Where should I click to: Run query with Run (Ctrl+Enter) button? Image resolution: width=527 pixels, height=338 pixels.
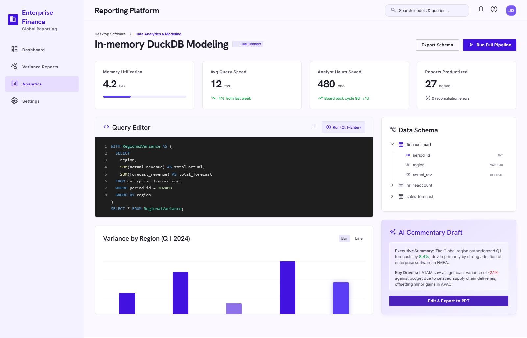tap(343, 127)
